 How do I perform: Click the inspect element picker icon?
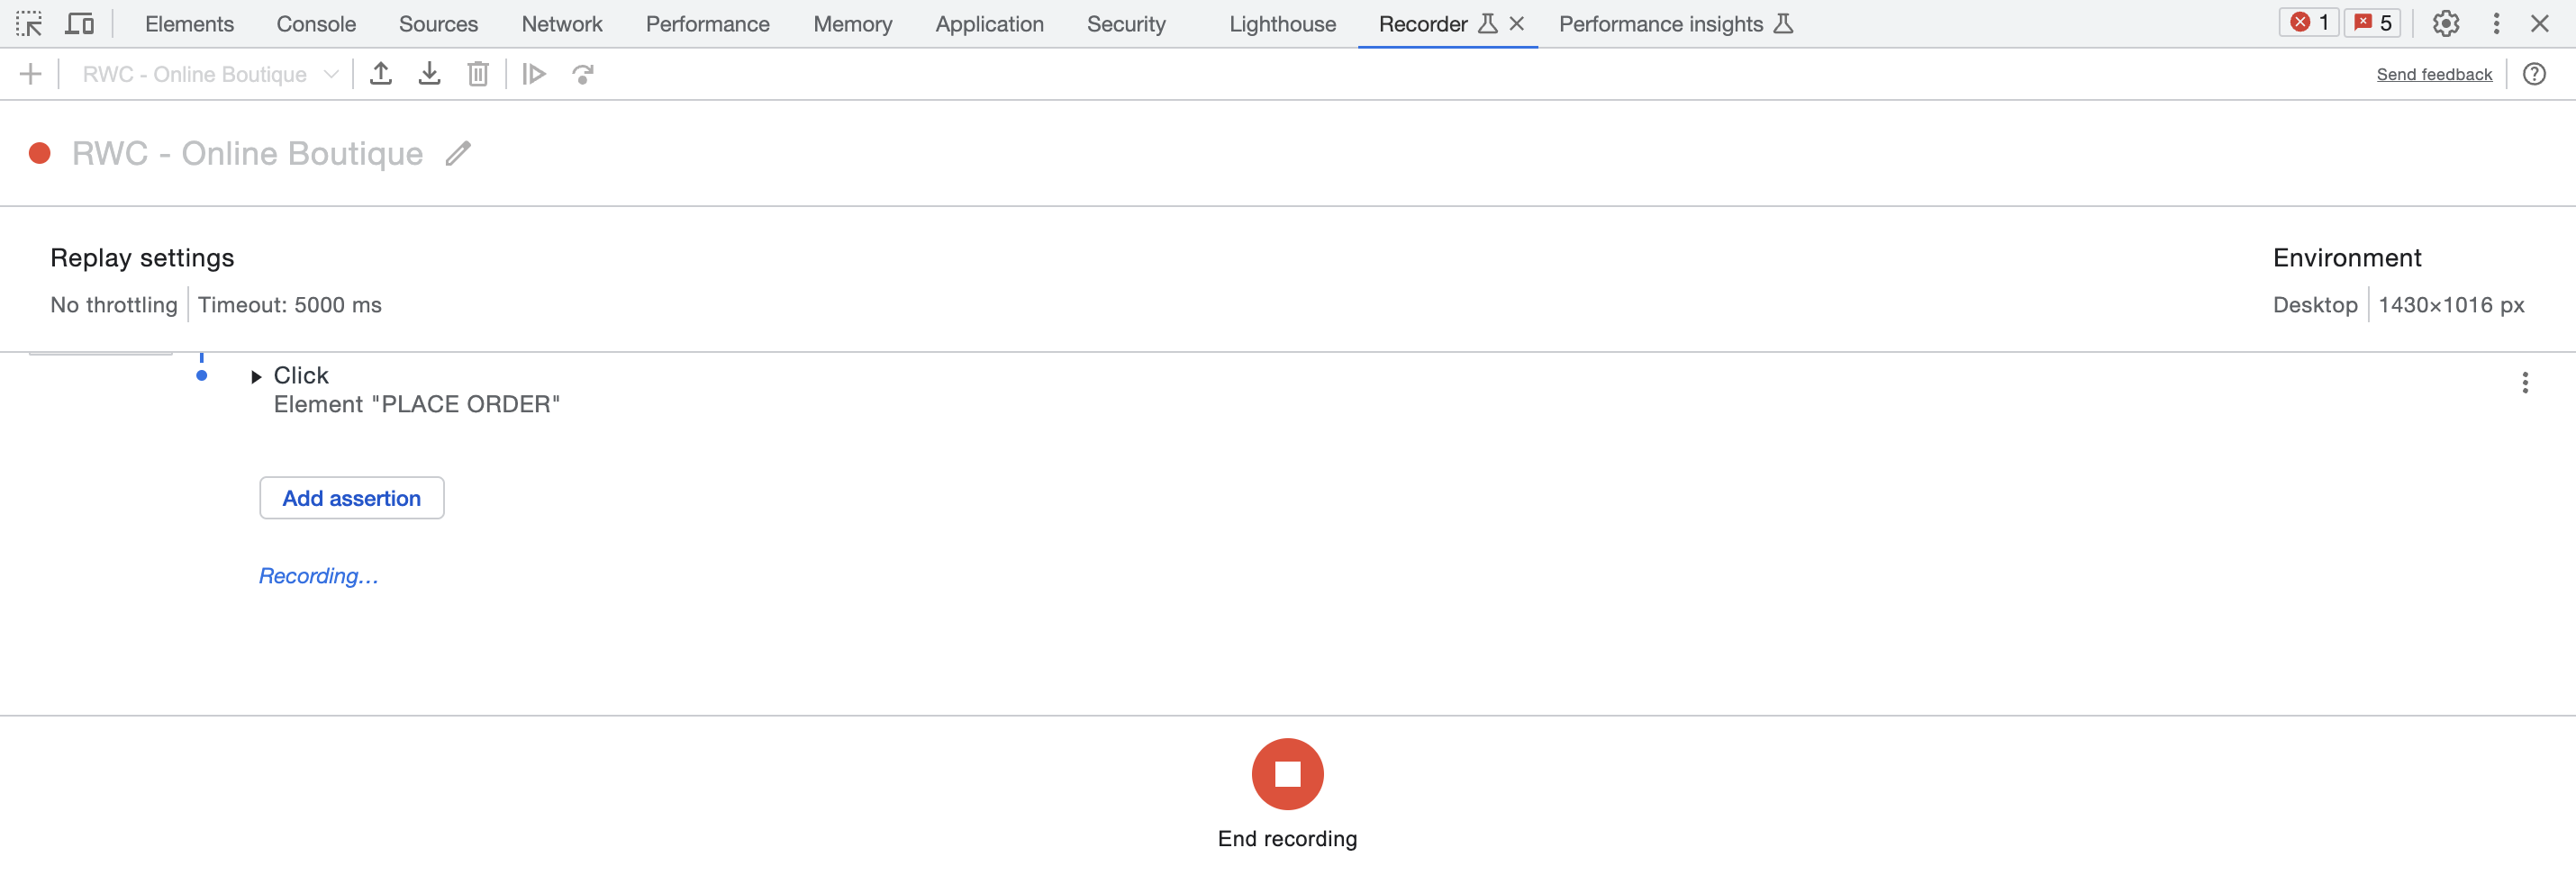click(29, 24)
